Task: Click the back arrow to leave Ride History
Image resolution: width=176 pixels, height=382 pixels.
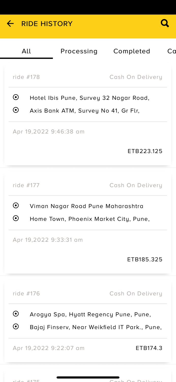Action: click(x=10, y=23)
